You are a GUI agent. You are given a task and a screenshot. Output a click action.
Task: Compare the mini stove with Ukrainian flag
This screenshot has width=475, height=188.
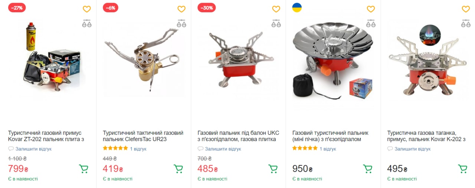[371, 23]
